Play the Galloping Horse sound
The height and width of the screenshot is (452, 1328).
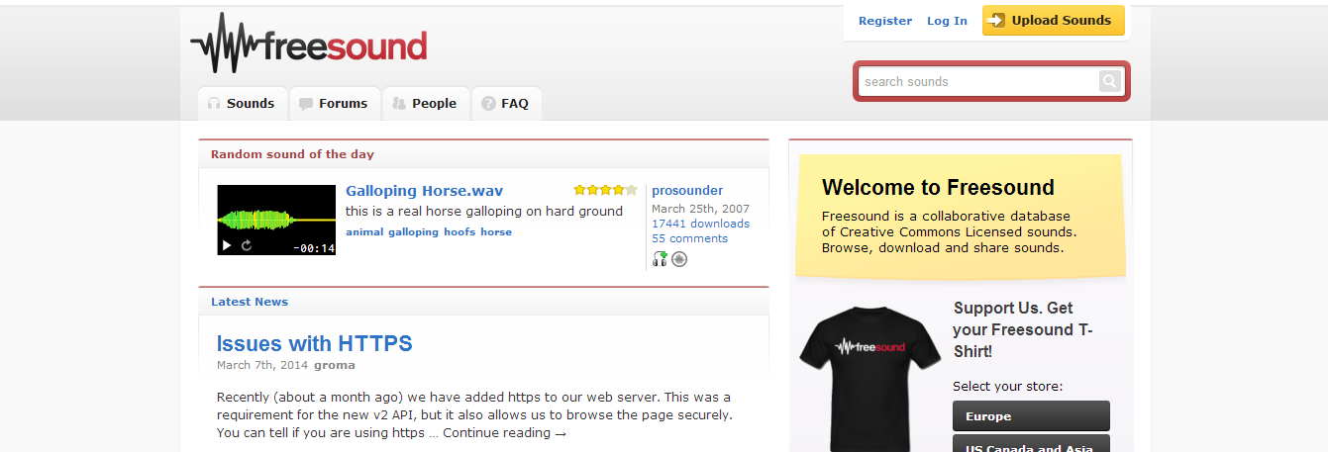(226, 245)
